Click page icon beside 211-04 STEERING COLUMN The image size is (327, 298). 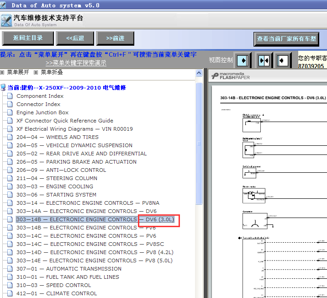pyautogui.click(x=10, y=178)
